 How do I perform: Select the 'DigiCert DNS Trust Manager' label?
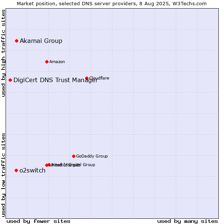[x=56, y=80]
